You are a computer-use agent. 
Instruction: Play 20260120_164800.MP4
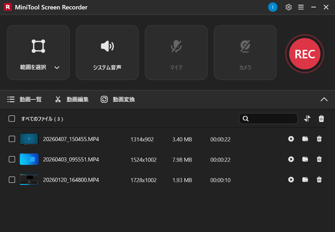[291, 180]
